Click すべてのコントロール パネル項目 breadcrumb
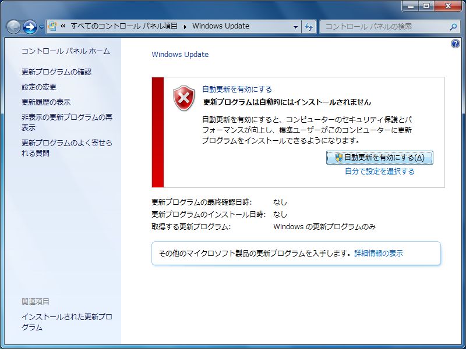Screen dimensions: 466x349 point(124,26)
